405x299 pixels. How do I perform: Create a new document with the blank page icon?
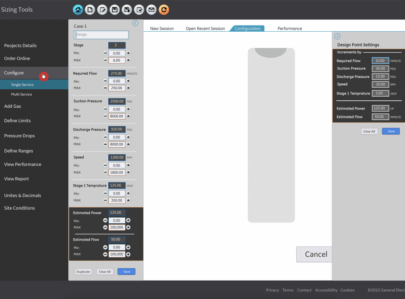pos(90,9)
